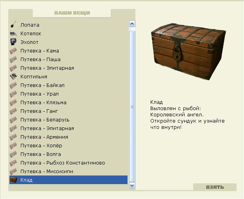Screen dimensions: 244x199
Task: Click the ticket icon for Путевка - Байкал
Action: (13, 85)
